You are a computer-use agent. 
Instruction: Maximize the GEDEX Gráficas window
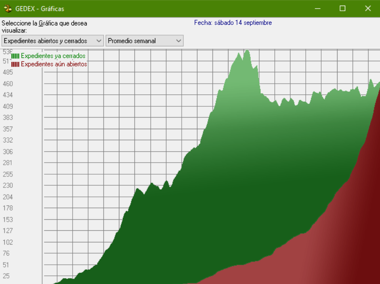pos(343,9)
